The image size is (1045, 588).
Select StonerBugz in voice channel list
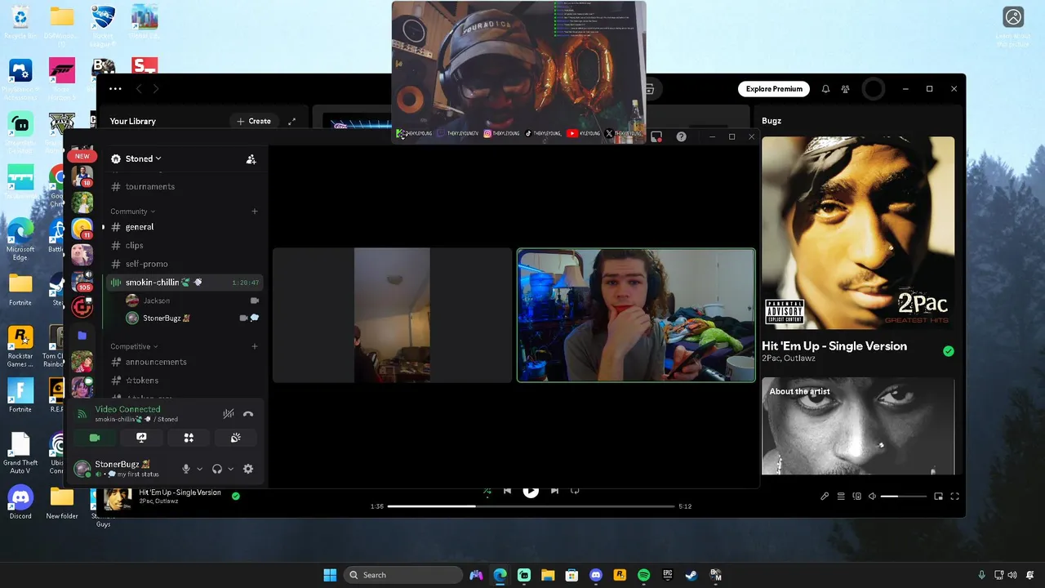click(193, 318)
